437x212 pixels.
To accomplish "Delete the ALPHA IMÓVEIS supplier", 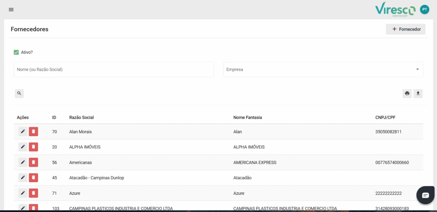I will pyautogui.click(x=33, y=147).
